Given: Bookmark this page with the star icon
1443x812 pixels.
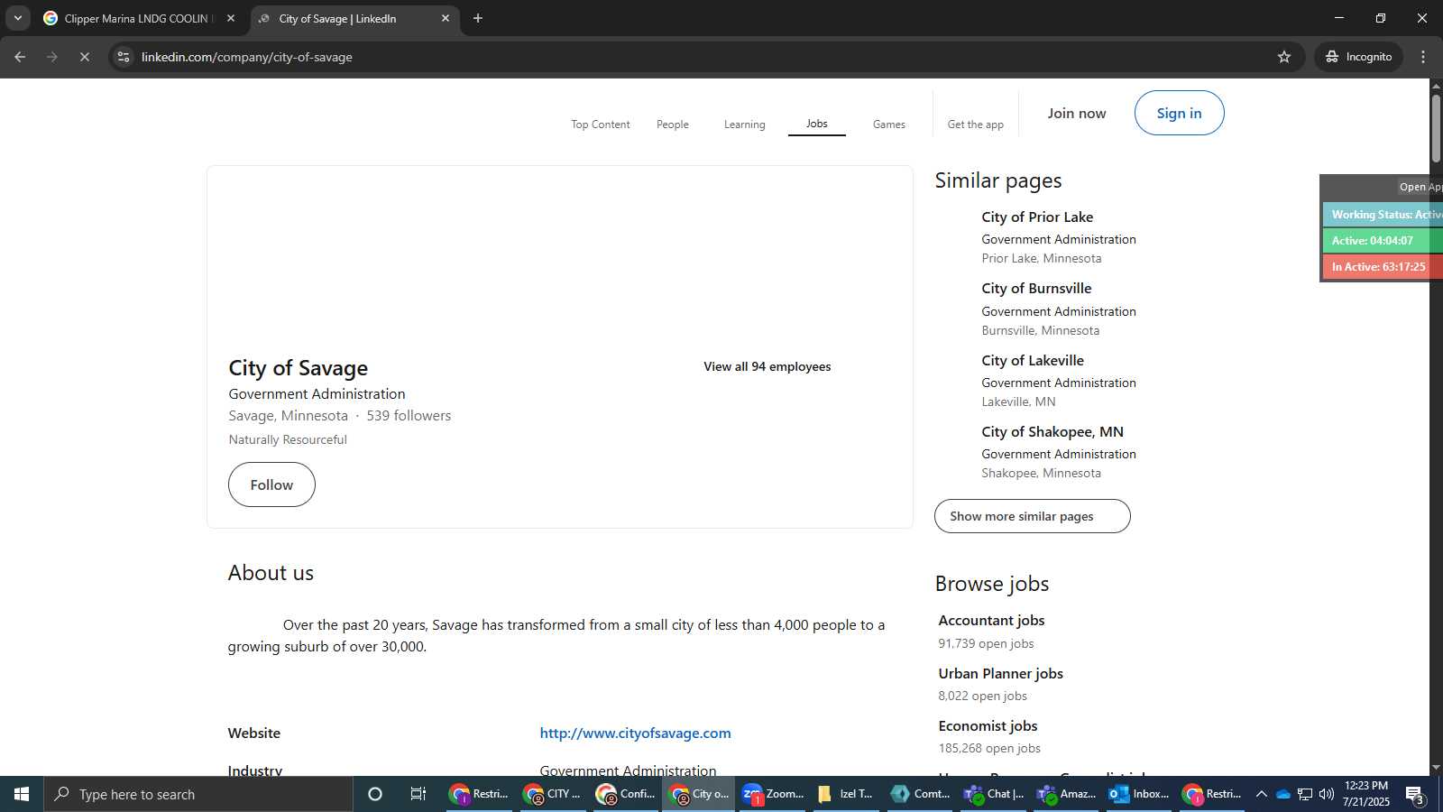Looking at the screenshot, I should click(x=1284, y=57).
